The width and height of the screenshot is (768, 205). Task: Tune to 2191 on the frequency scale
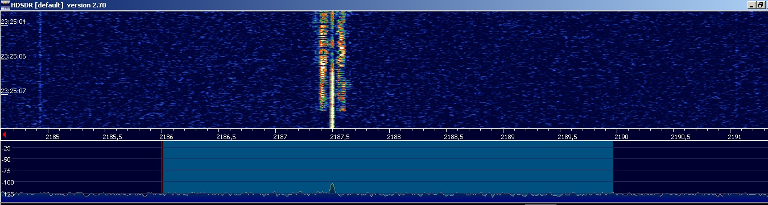tap(734, 137)
